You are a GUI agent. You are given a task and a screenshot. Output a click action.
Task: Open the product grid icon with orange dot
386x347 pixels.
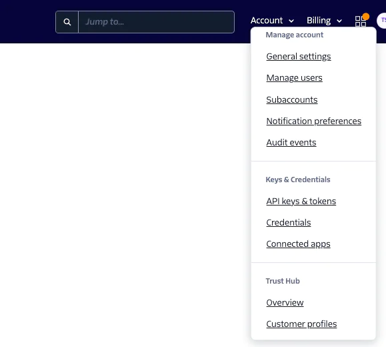(x=361, y=21)
